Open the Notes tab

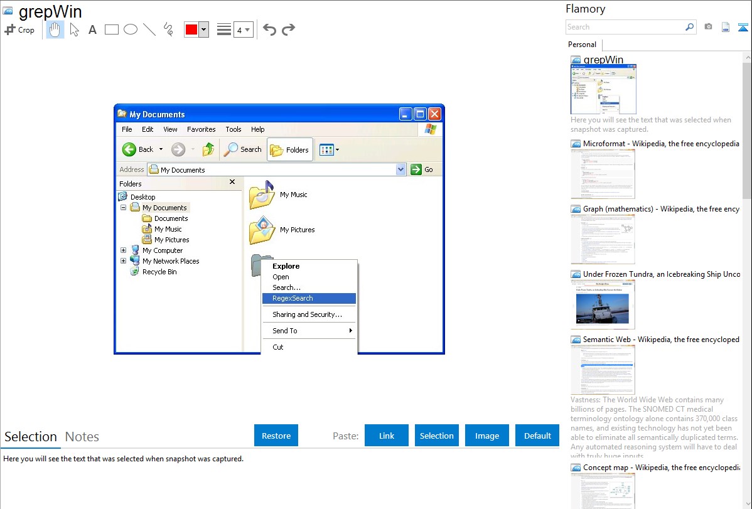tap(82, 437)
